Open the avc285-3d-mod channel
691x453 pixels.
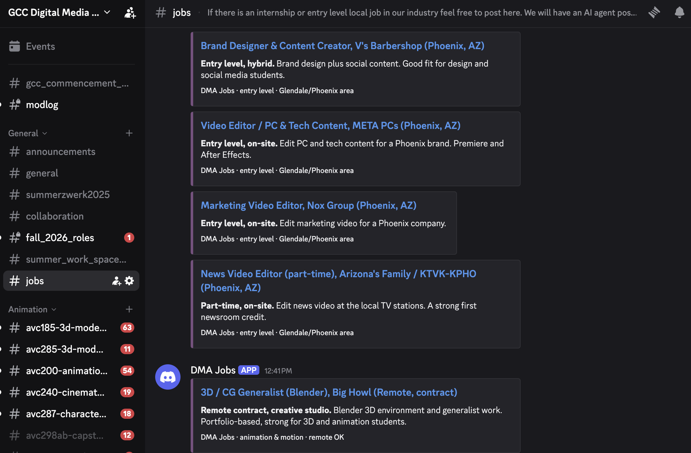coord(71,349)
